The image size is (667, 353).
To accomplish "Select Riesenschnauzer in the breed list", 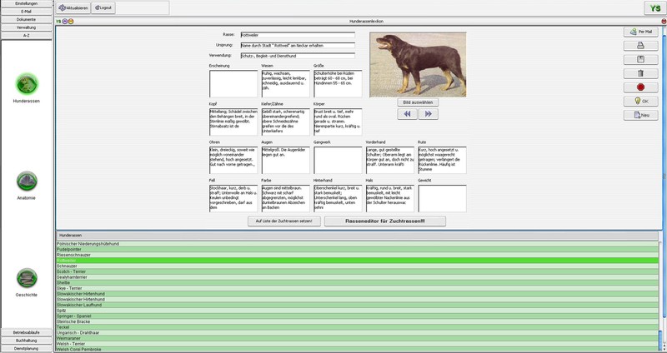I will pos(358,255).
